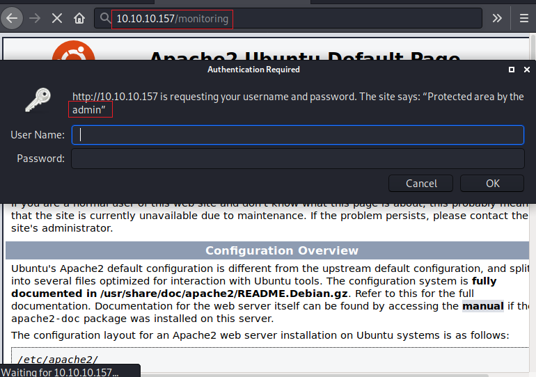Open the browser home page

click(x=79, y=18)
